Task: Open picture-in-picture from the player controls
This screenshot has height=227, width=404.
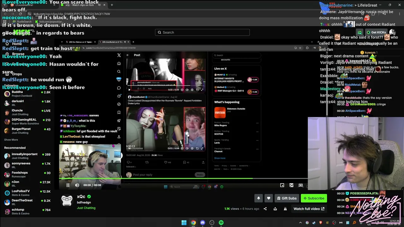Action: click(282, 185)
